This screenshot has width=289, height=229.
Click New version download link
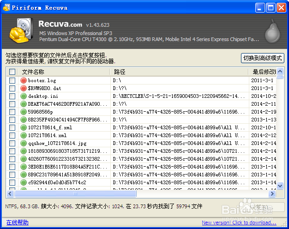coord(239,223)
